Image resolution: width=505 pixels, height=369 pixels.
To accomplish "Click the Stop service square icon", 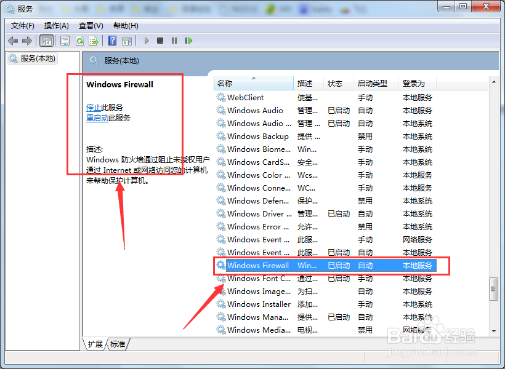I will pos(160,41).
